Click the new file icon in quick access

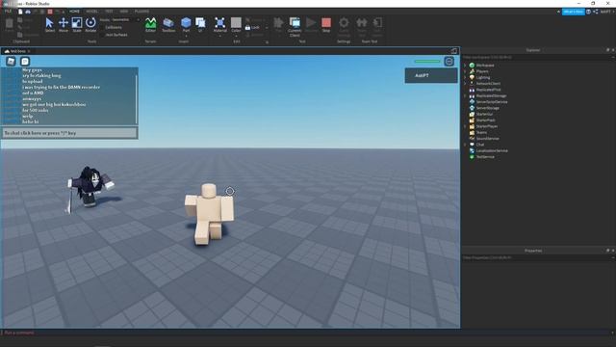tap(20, 12)
